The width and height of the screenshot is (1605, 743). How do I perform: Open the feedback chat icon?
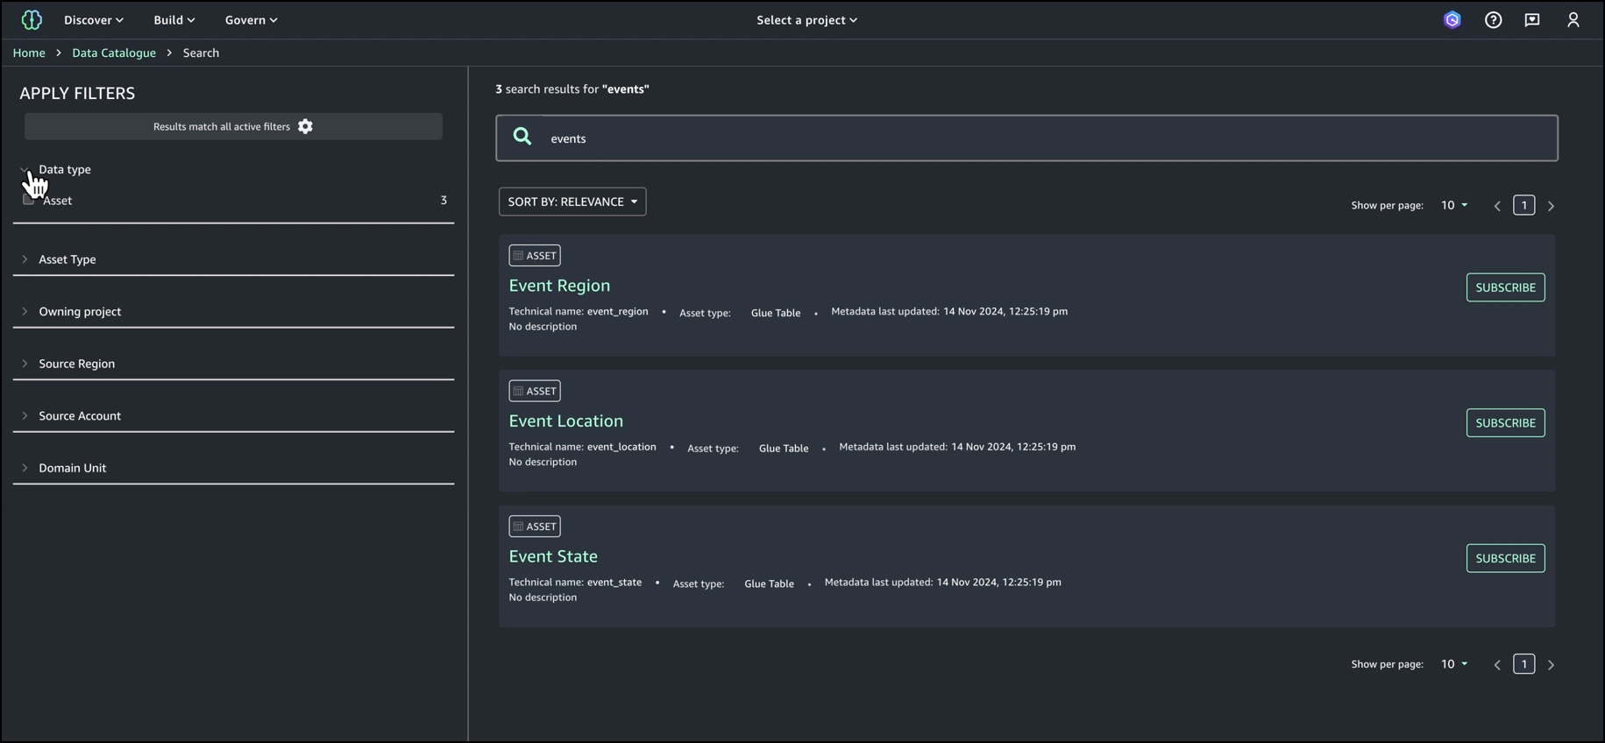pyautogui.click(x=1532, y=19)
